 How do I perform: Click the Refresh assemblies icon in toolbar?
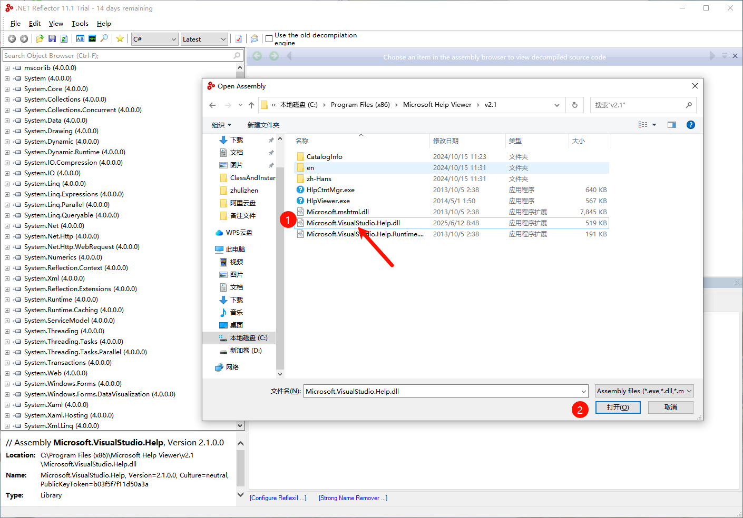pyautogui.click(x=64, y=39)
